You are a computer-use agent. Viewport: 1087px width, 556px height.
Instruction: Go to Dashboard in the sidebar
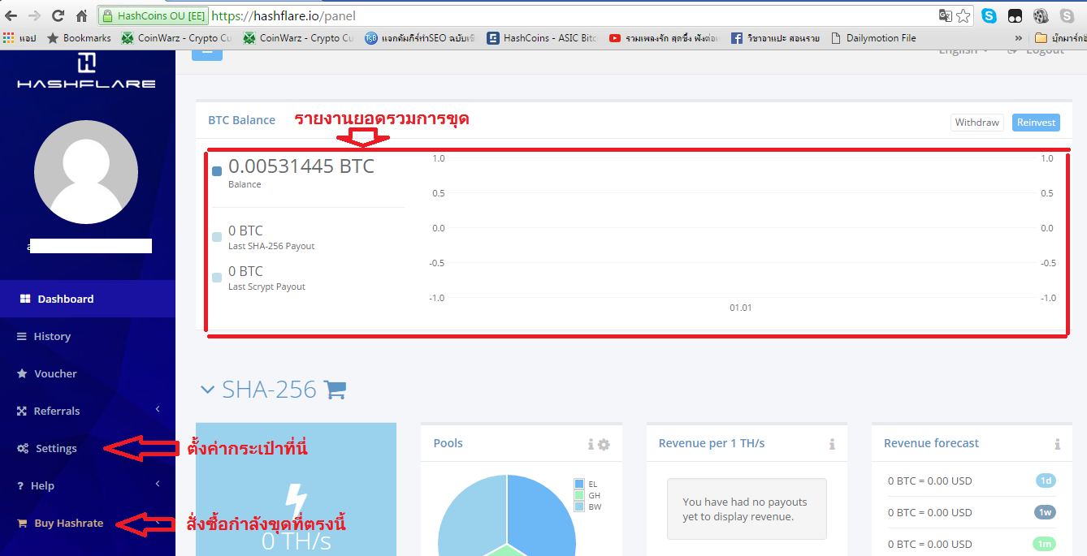point(88,299)
